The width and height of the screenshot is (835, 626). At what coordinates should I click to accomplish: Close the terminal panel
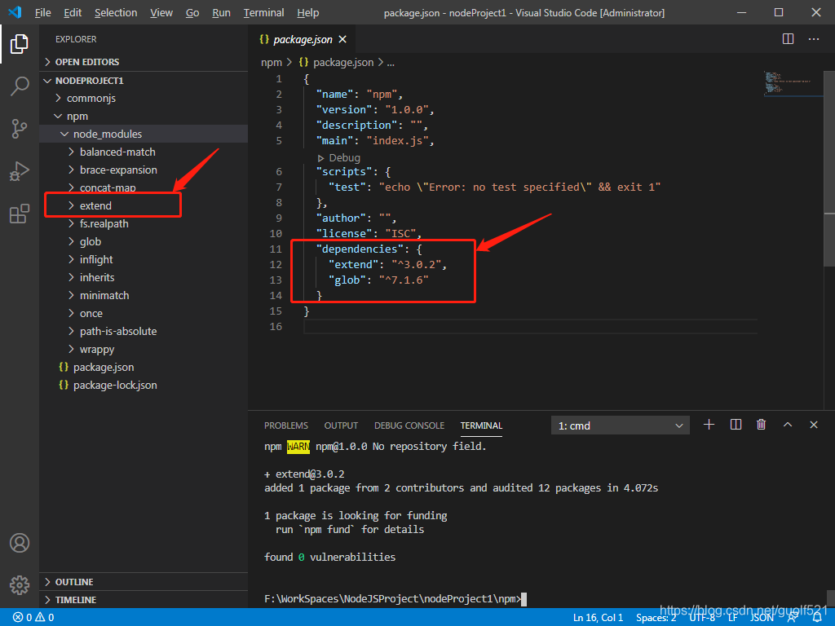(814, 425)
